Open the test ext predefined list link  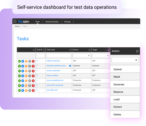[x=55, y=80]
